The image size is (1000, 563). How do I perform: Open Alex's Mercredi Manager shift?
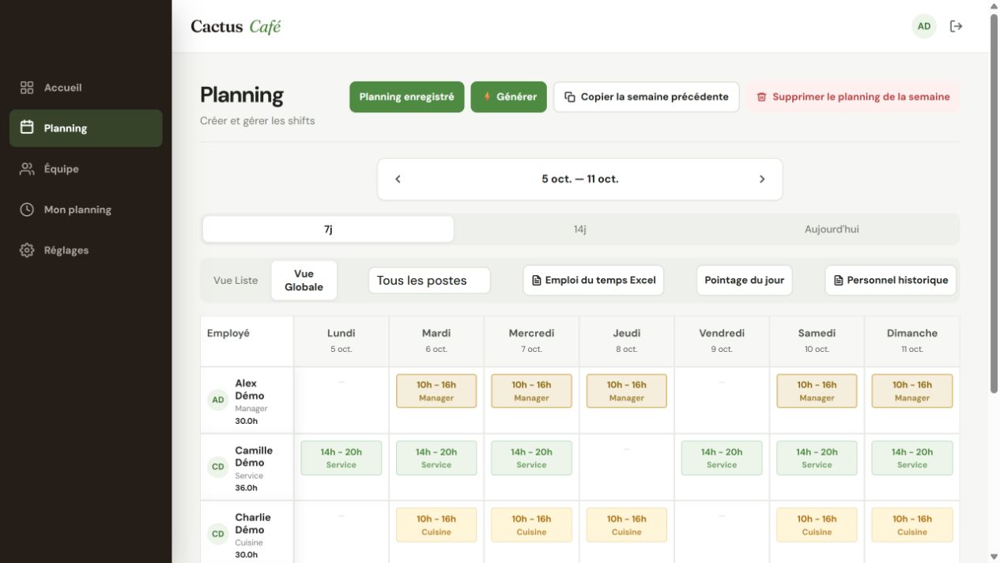click(531, 391)
